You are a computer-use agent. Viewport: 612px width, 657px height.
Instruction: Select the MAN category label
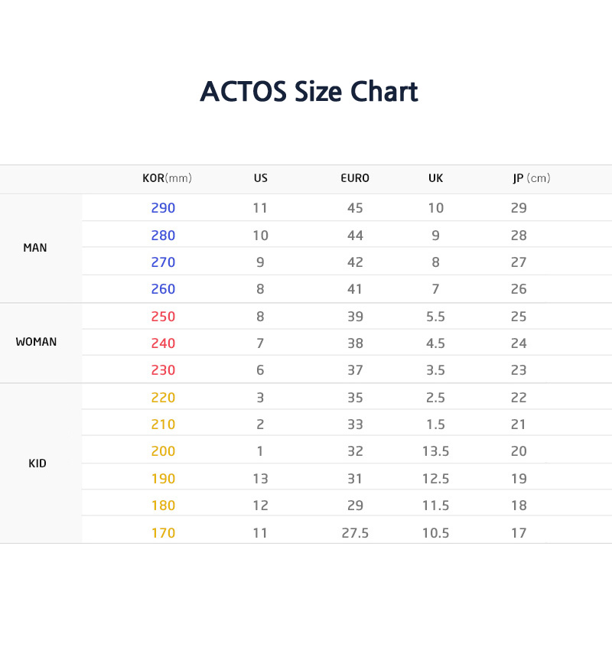click(35, 248)
